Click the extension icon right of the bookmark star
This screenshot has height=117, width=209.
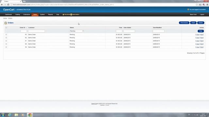pyautogui.click(x=200, y=5)
